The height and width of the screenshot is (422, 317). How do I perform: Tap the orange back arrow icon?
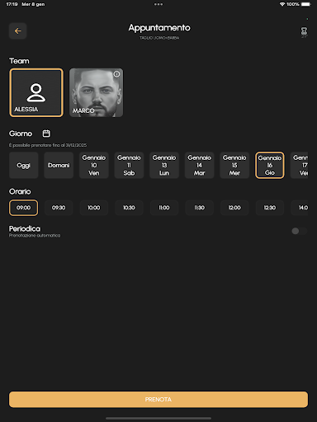coord(18,31)
